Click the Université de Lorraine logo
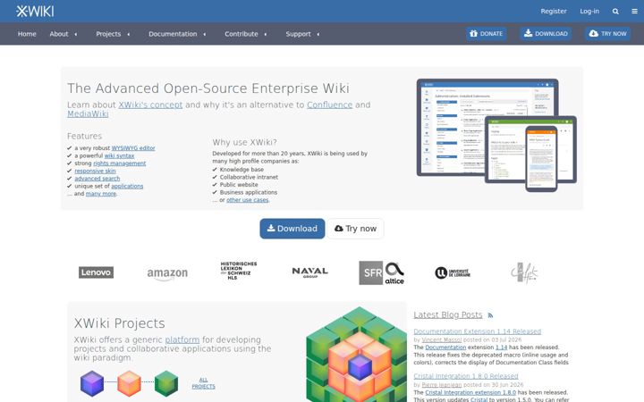The height and width of the screenshot is (402, 644). [x=453, y=272]
